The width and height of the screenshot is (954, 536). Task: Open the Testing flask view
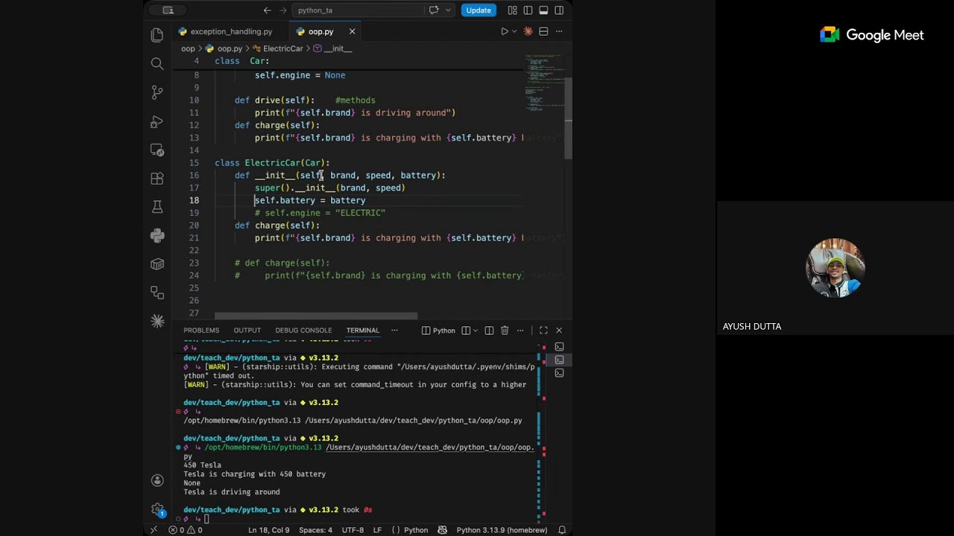[157, 207]
